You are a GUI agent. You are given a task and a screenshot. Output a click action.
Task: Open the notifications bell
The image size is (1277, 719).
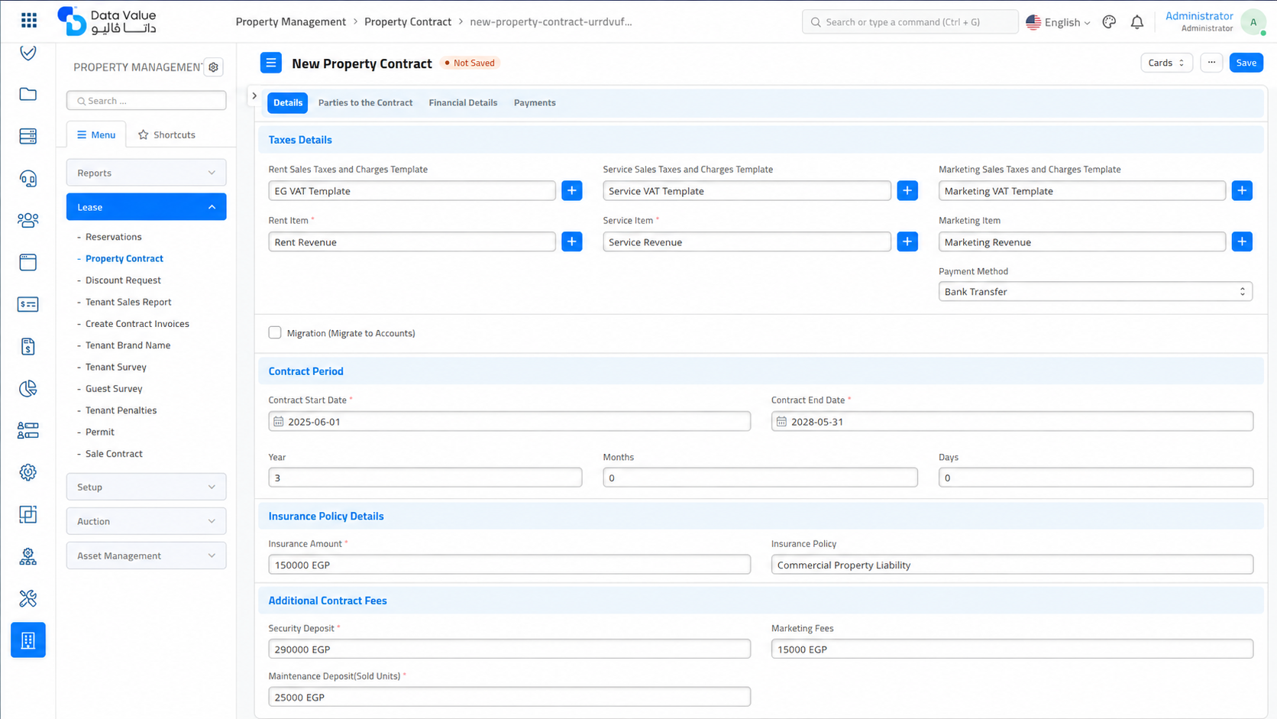tap(1137, 22)
